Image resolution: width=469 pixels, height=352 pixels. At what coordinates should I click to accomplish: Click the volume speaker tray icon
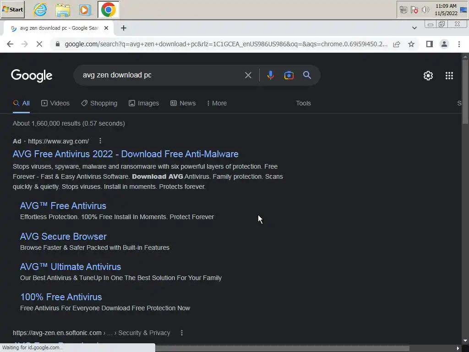point(425,10)
